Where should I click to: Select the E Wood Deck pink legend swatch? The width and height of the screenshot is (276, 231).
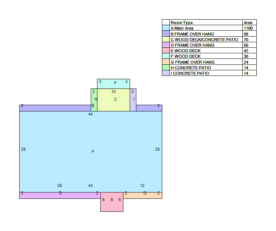click(x=166, y=50)
